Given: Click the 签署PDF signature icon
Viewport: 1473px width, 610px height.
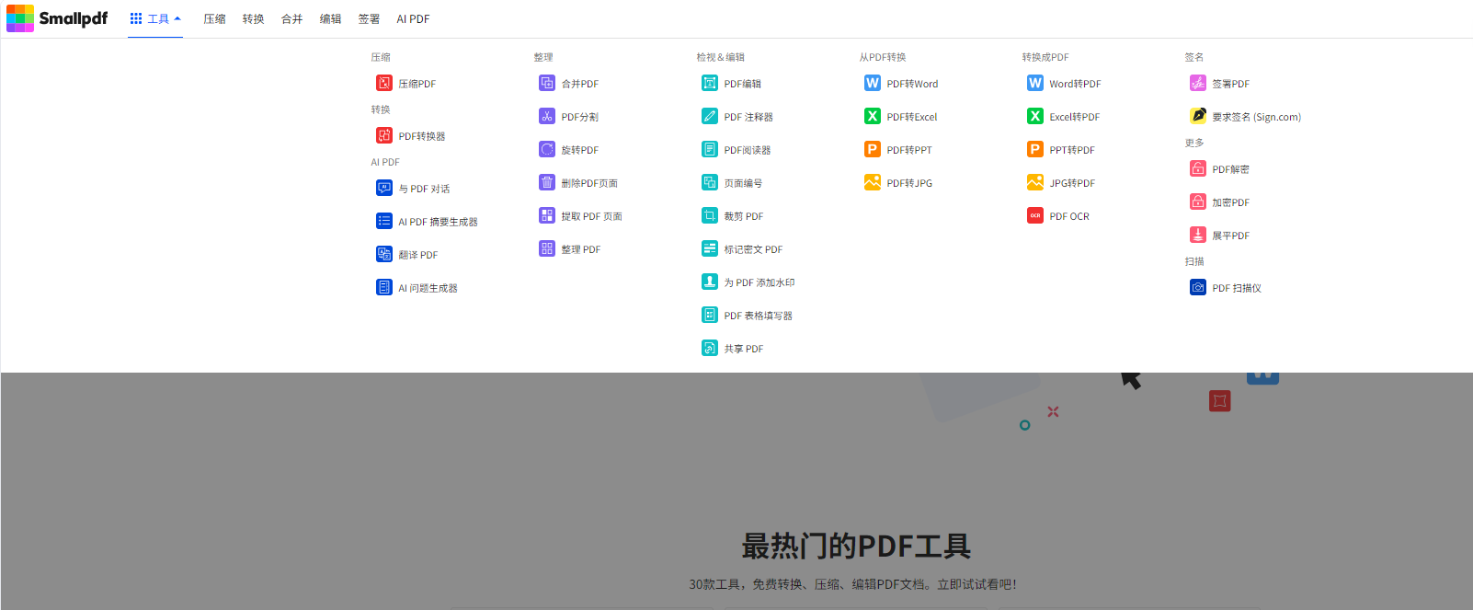Looking at the screenshot, I should point(1198,84).
